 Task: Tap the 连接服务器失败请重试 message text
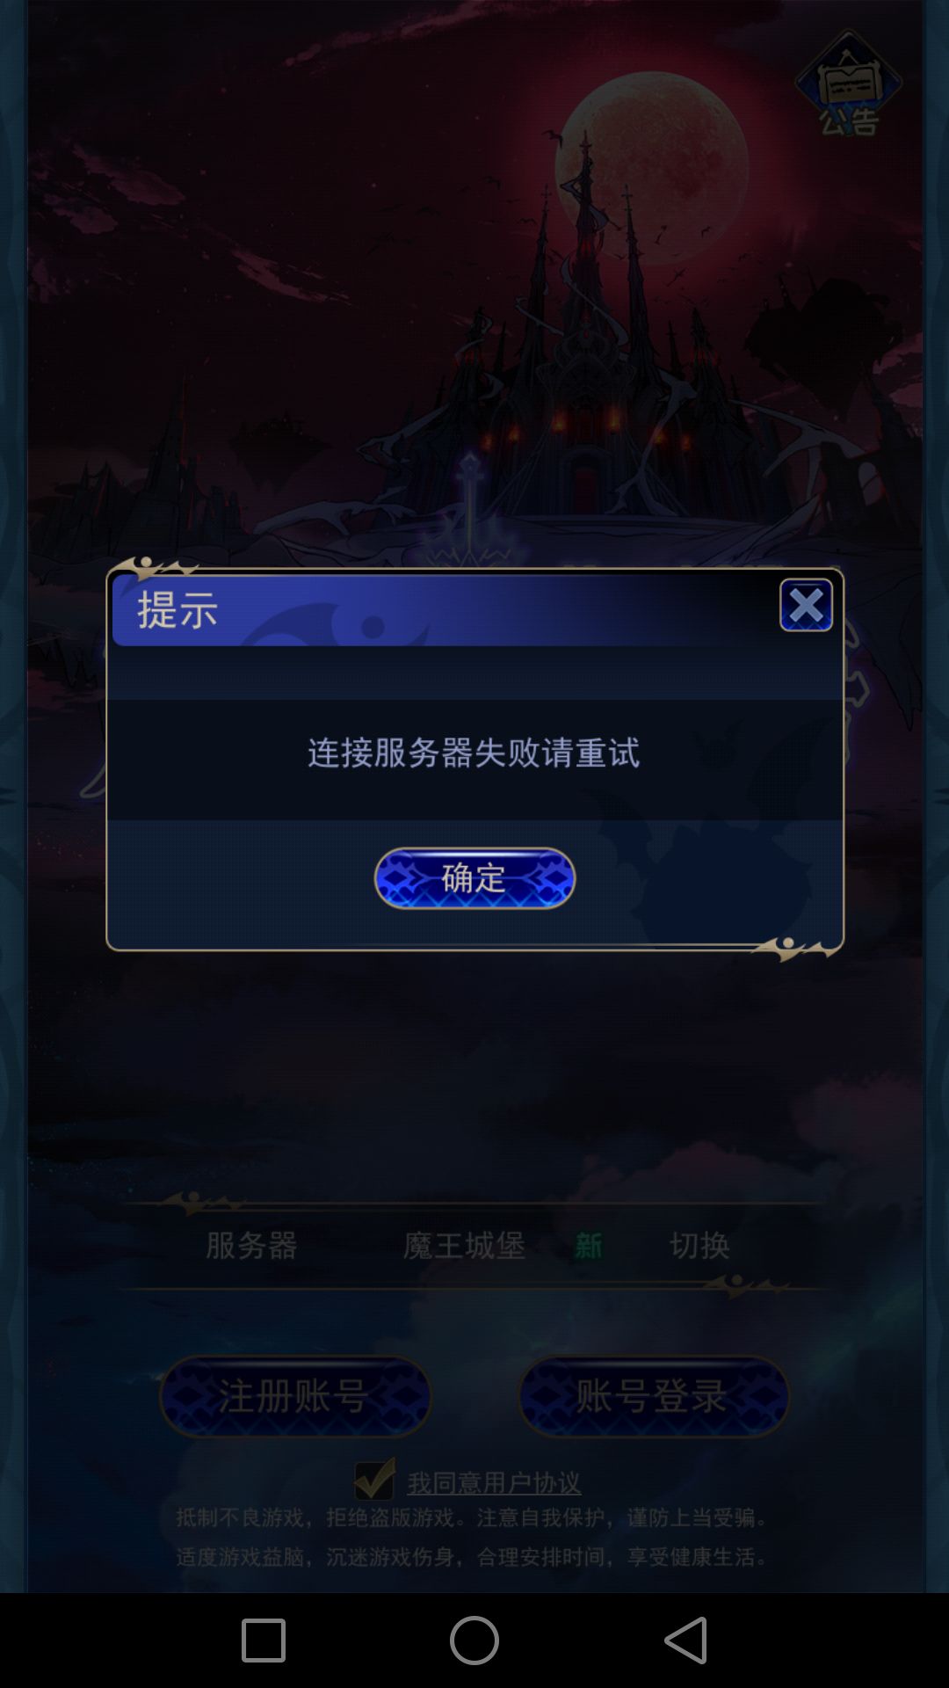pos(474,753)
